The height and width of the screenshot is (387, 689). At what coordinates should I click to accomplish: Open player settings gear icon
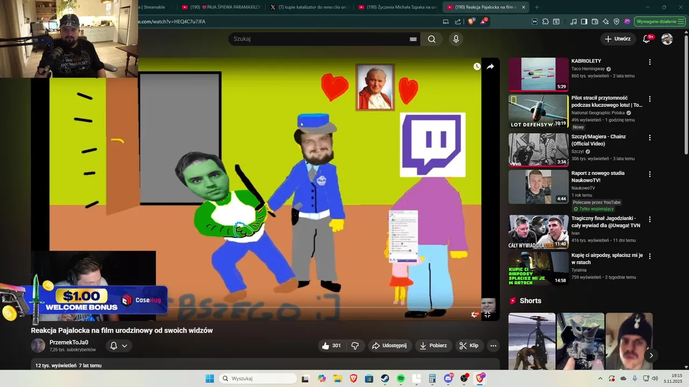[475, 315]
